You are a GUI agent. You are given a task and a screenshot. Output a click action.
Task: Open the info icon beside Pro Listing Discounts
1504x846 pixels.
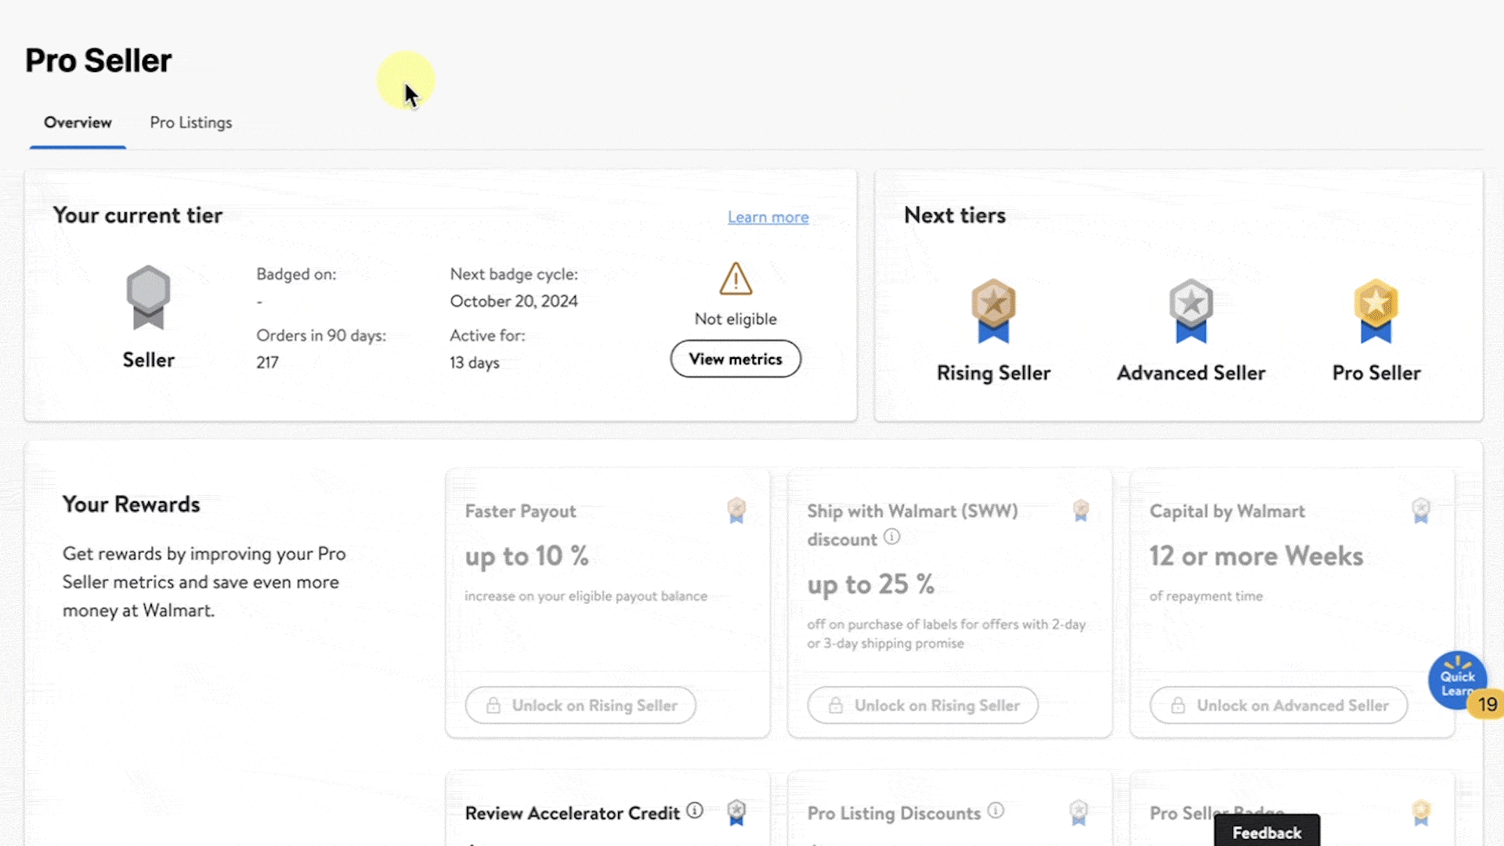pos(996,811)
